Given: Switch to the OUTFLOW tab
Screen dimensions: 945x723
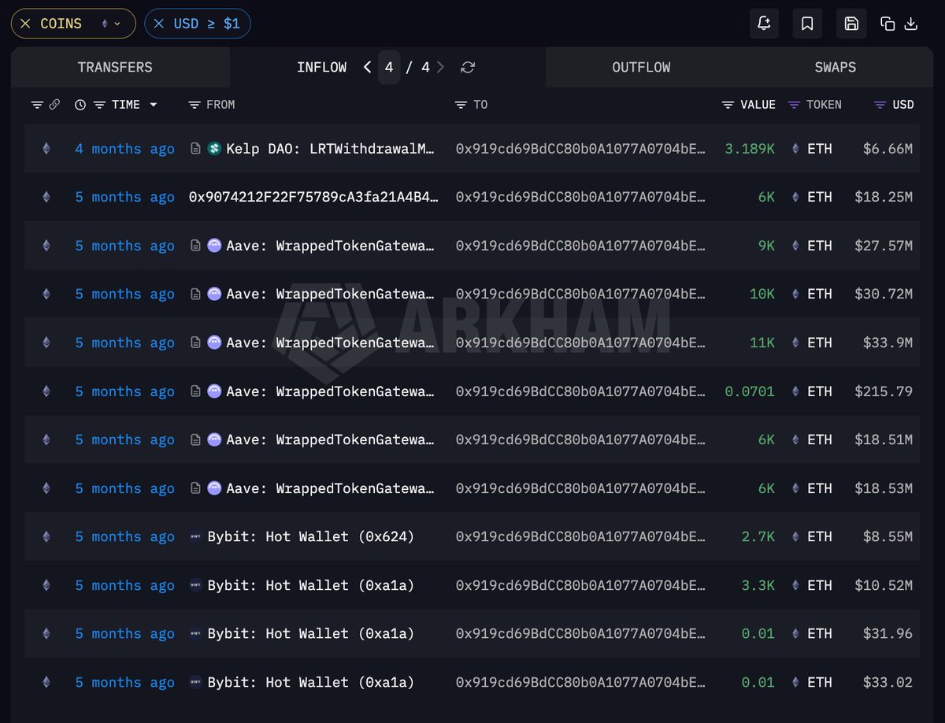Looking at the screenshot, I should (x=642, y=68).
